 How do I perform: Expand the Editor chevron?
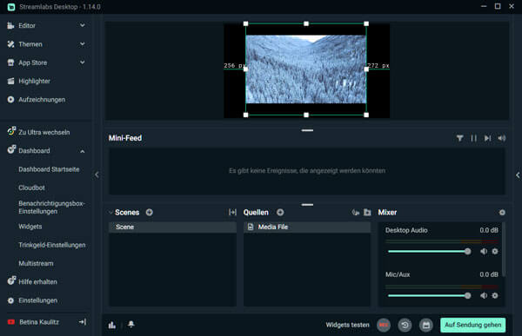point(83,25)
